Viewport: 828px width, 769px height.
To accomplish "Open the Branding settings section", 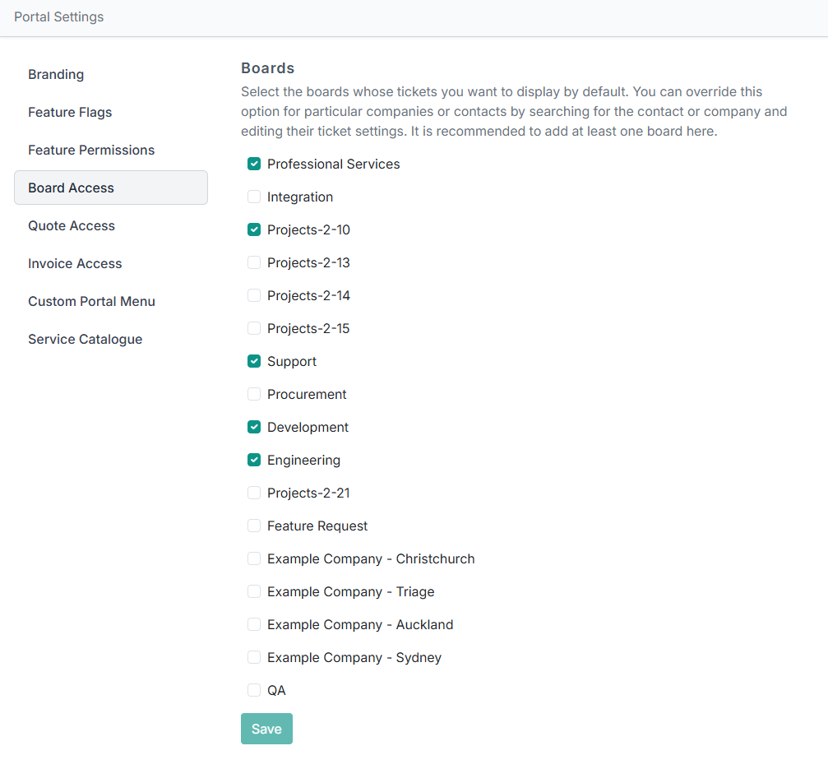I will coord(56,74).
